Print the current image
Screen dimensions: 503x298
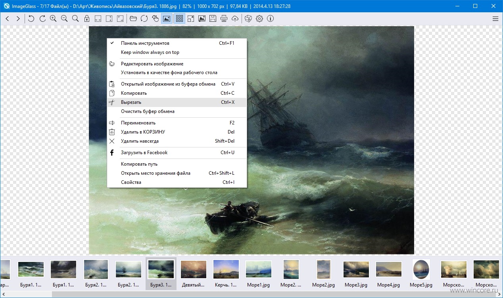[224, 19]
